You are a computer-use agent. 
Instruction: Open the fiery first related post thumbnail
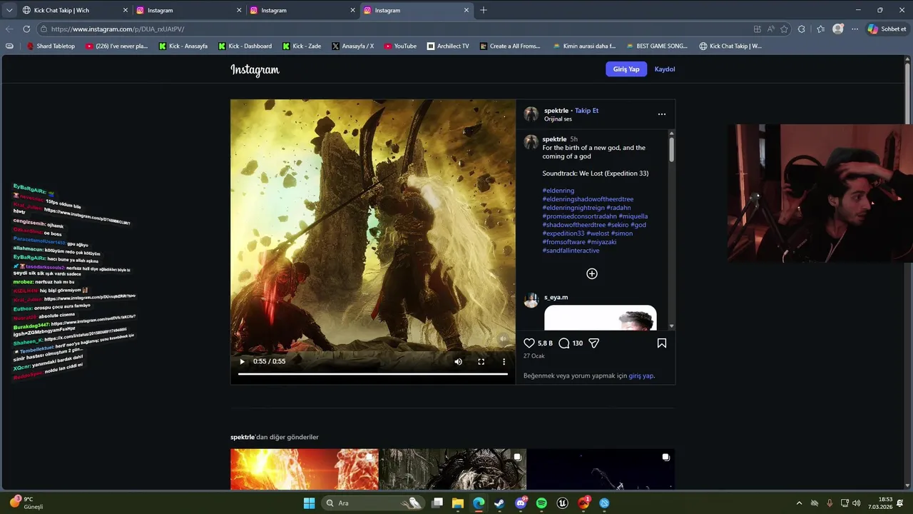(x=304, y=469)
